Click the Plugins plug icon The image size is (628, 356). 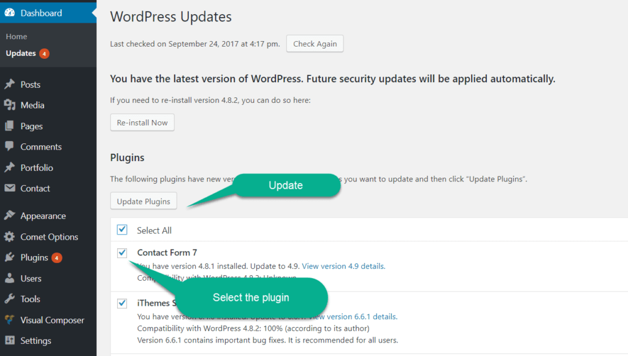(x=10, y=257)
